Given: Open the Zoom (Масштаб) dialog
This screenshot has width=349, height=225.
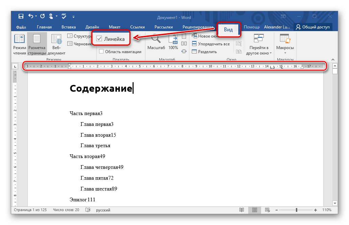Looking at the screenshot, I should (156, 42).
